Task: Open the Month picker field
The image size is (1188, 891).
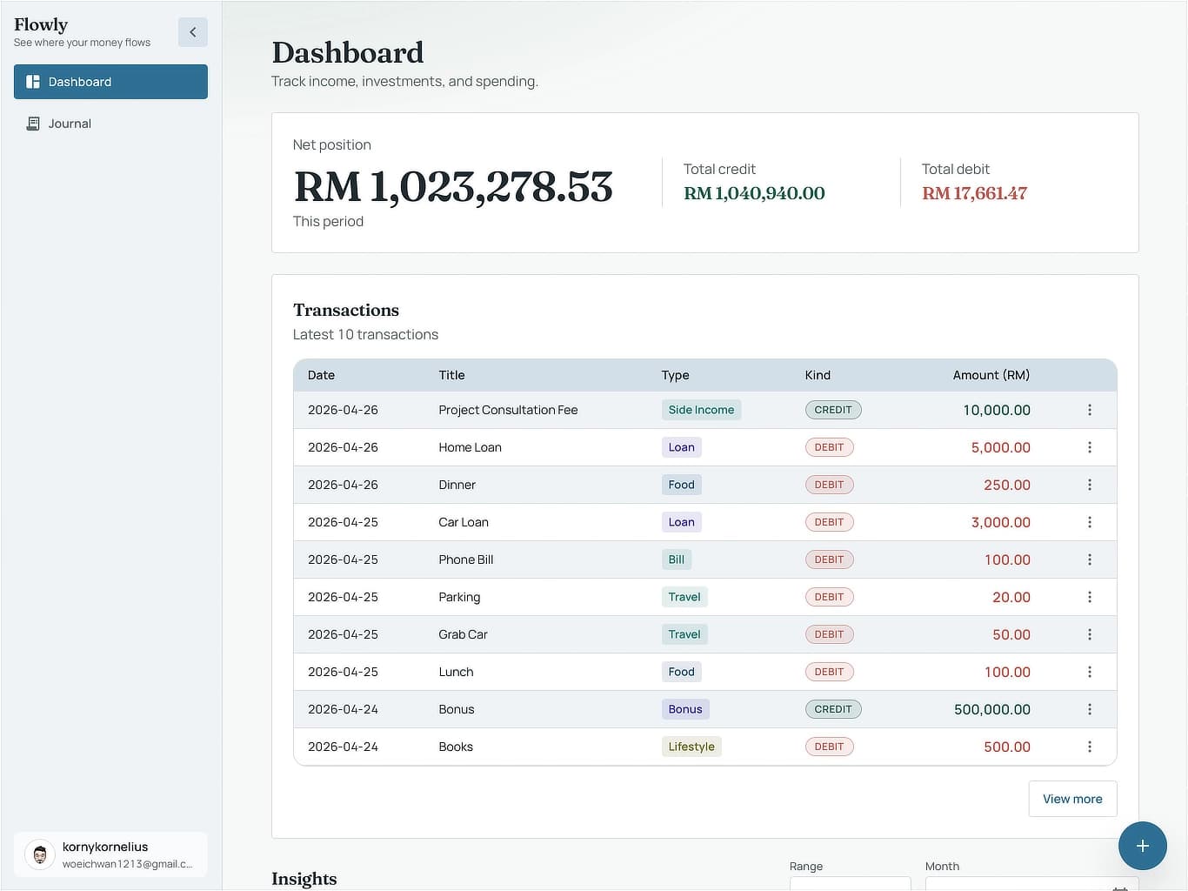Action: tap(1026, 883)
